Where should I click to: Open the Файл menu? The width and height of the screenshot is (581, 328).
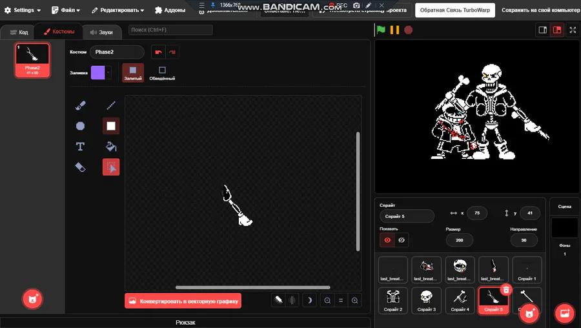(x=66, y=10)
